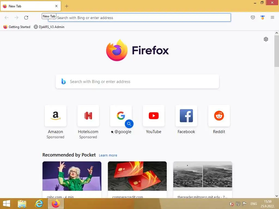Click the Firefox taskbar icon
The width and height of the screenshot is (279, 209).
(x=56, y=204)
